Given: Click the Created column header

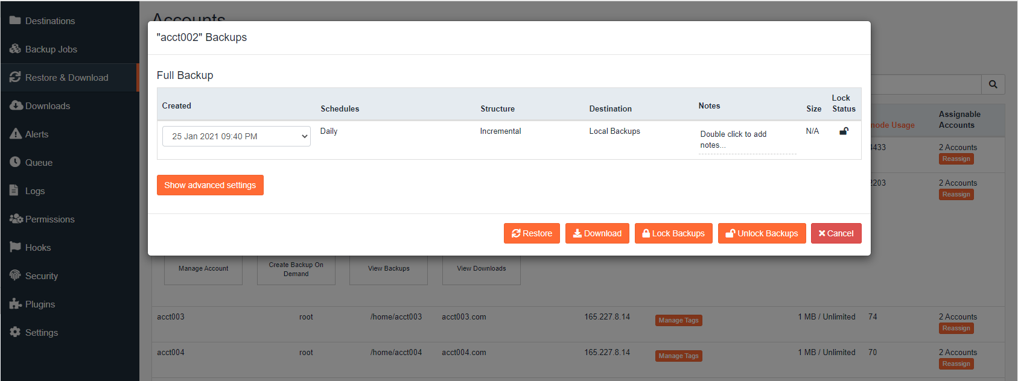Looking at the screenshot, I should coord(176,105).
